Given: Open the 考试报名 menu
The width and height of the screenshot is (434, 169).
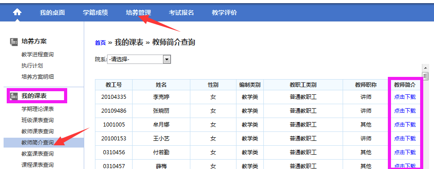Looking at the screenshot, I should (181, 13).
